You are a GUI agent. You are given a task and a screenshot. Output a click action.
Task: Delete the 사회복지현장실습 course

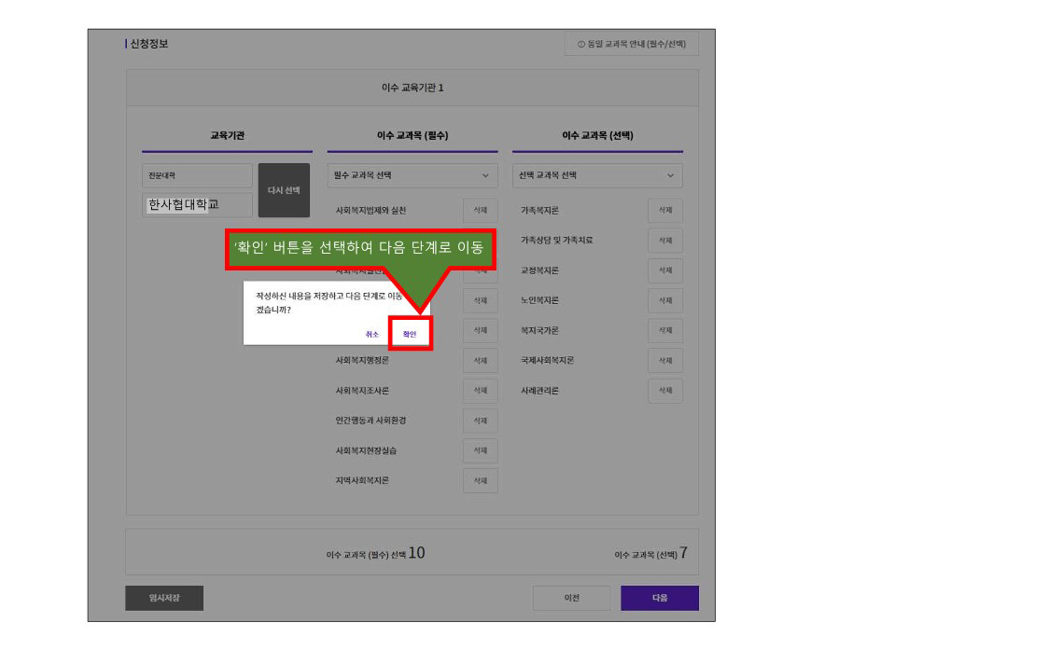pyautogui.click(x=480, y=451)
